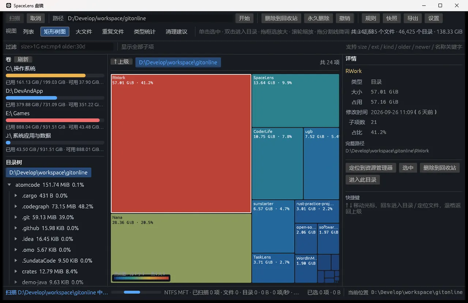Image resolution: width=468 pixels, height=303 pixels.
Task: Click the 撤销 button
Action: 345,18
